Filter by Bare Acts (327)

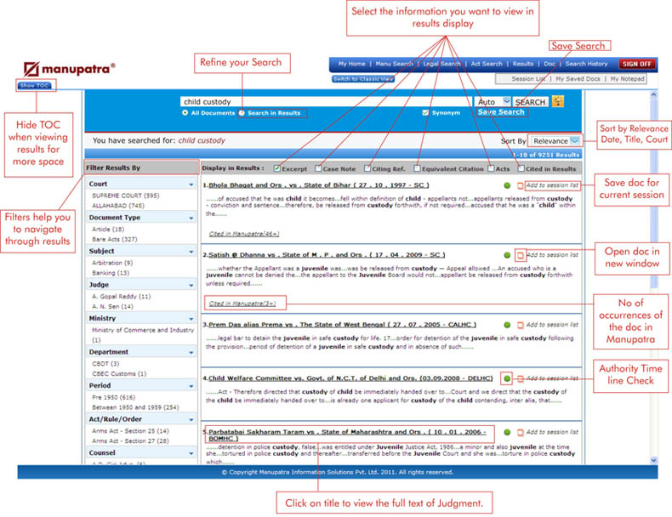pos(115,239)
